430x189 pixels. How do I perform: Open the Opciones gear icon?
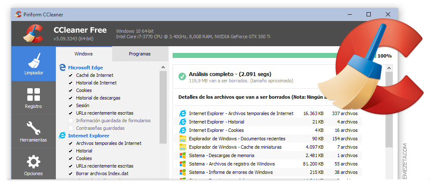pos(34,162)
